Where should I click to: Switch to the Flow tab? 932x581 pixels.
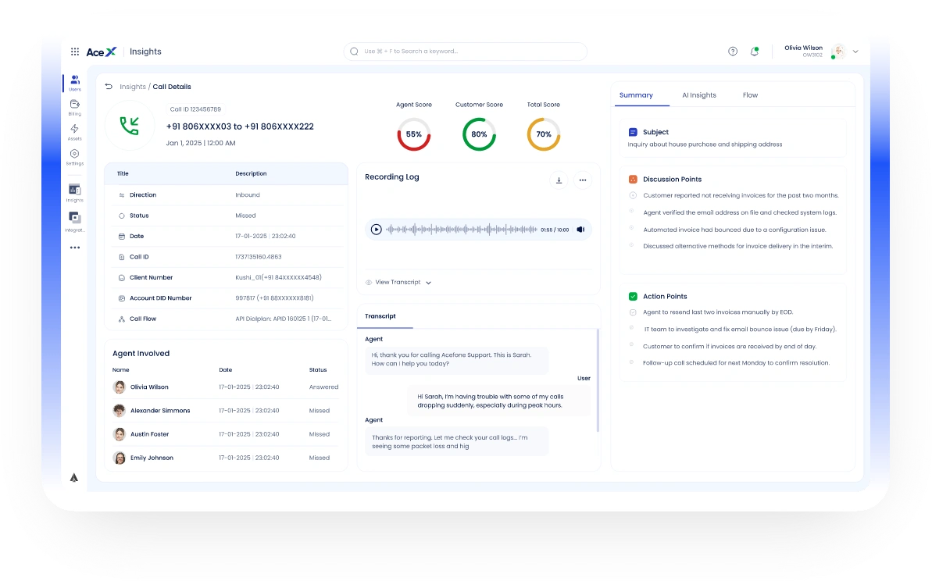pyautogui.click(x=750, y=95)
